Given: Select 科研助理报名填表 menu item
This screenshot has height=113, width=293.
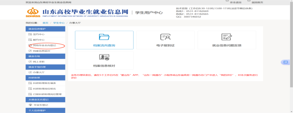Looking at the screenshot, I should tap(44, 83).
